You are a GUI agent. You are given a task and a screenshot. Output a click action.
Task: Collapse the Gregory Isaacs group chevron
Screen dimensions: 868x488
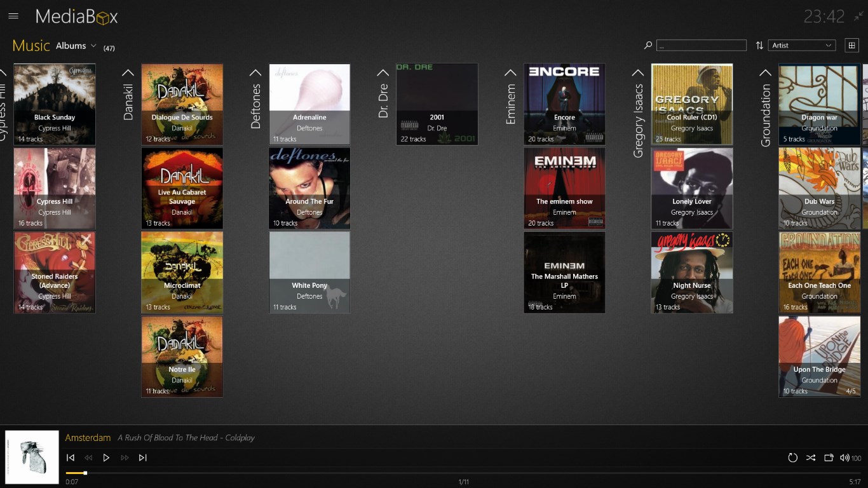638,72
